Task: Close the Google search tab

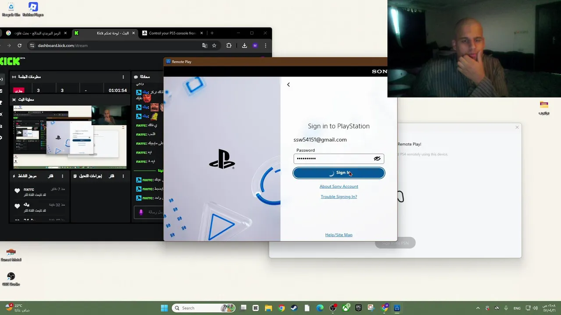Action: tap(65, 33)
